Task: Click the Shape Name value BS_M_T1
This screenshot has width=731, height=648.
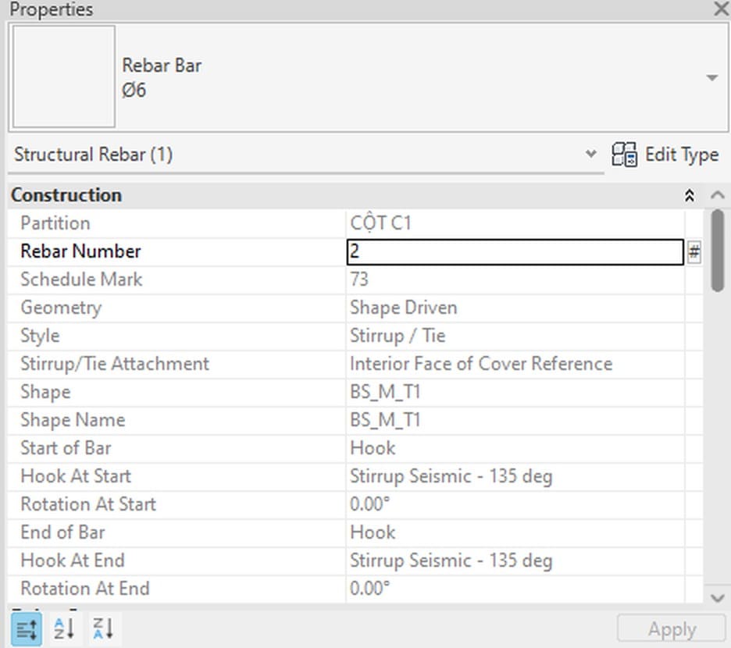Action: (x=386, y=420)
